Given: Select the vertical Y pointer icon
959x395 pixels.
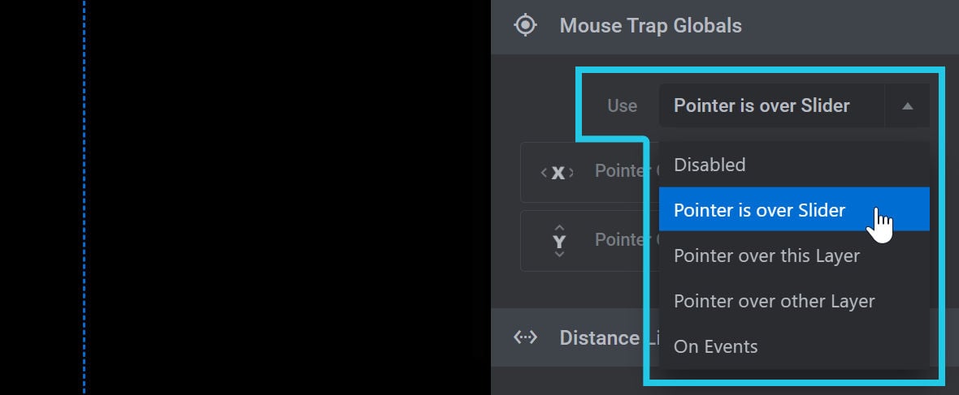Looking at the screenshot, I should point(559,241).
